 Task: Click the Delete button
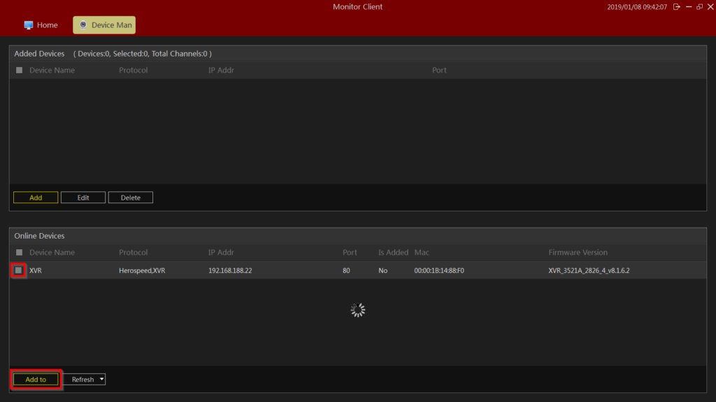coord(131,198)
